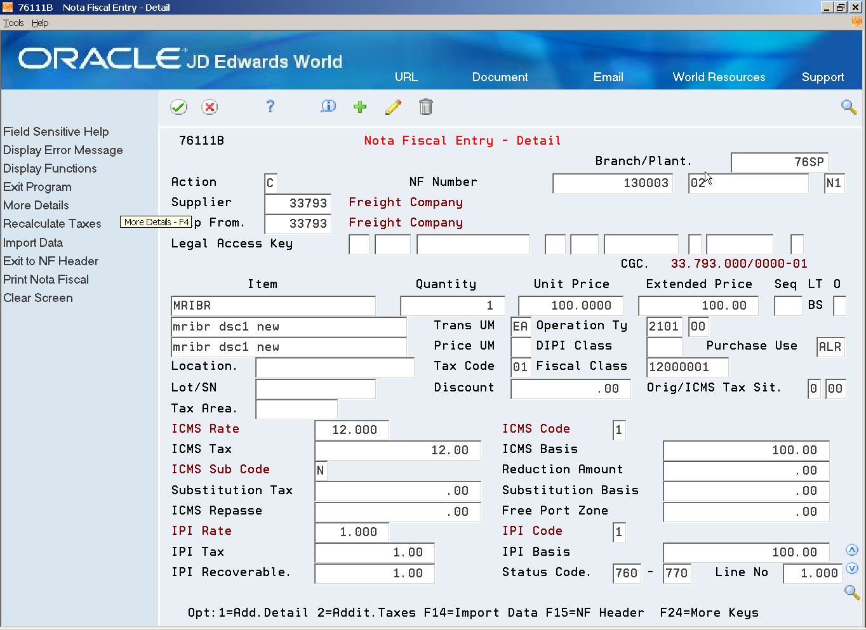Click the green plus Add icon

[360, 107]
